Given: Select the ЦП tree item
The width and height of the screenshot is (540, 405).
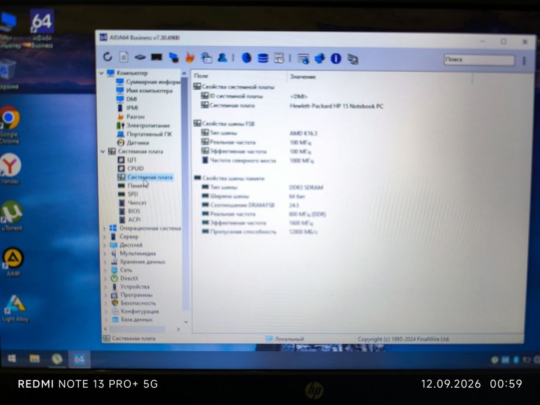Looking at the screenshot, I should [x=127, y=160].
